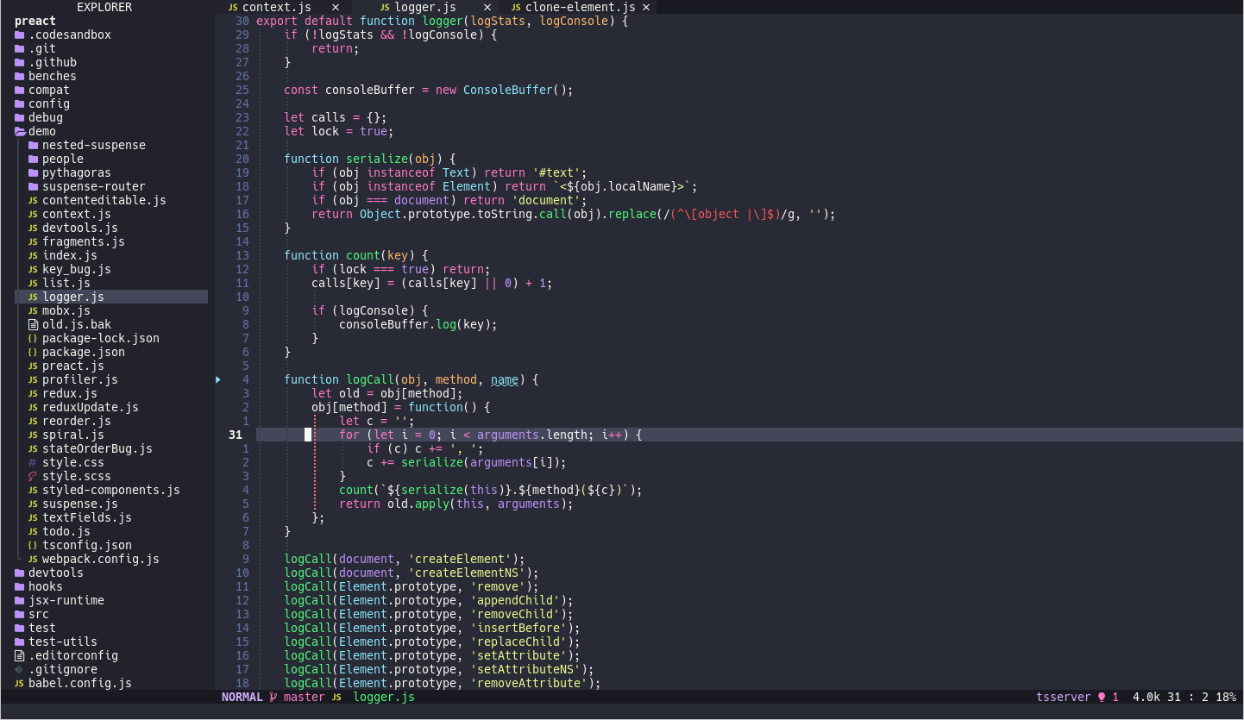
Task: Click the 18% scroll position indicator
Action: pos(1226,697)
